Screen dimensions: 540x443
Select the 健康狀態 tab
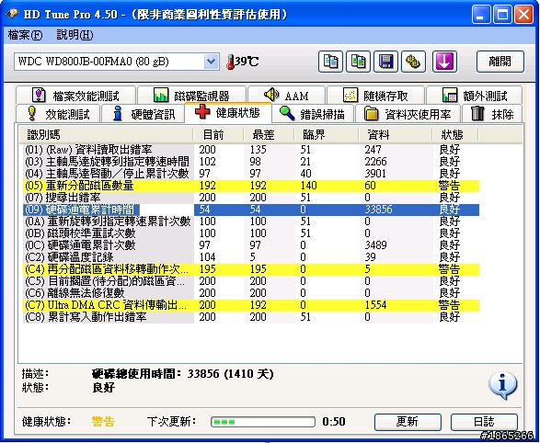228,112
